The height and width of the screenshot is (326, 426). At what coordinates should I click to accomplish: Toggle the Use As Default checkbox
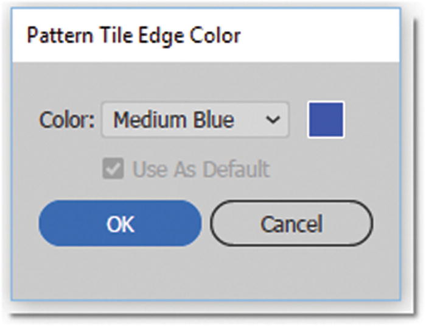pos(113,169)
